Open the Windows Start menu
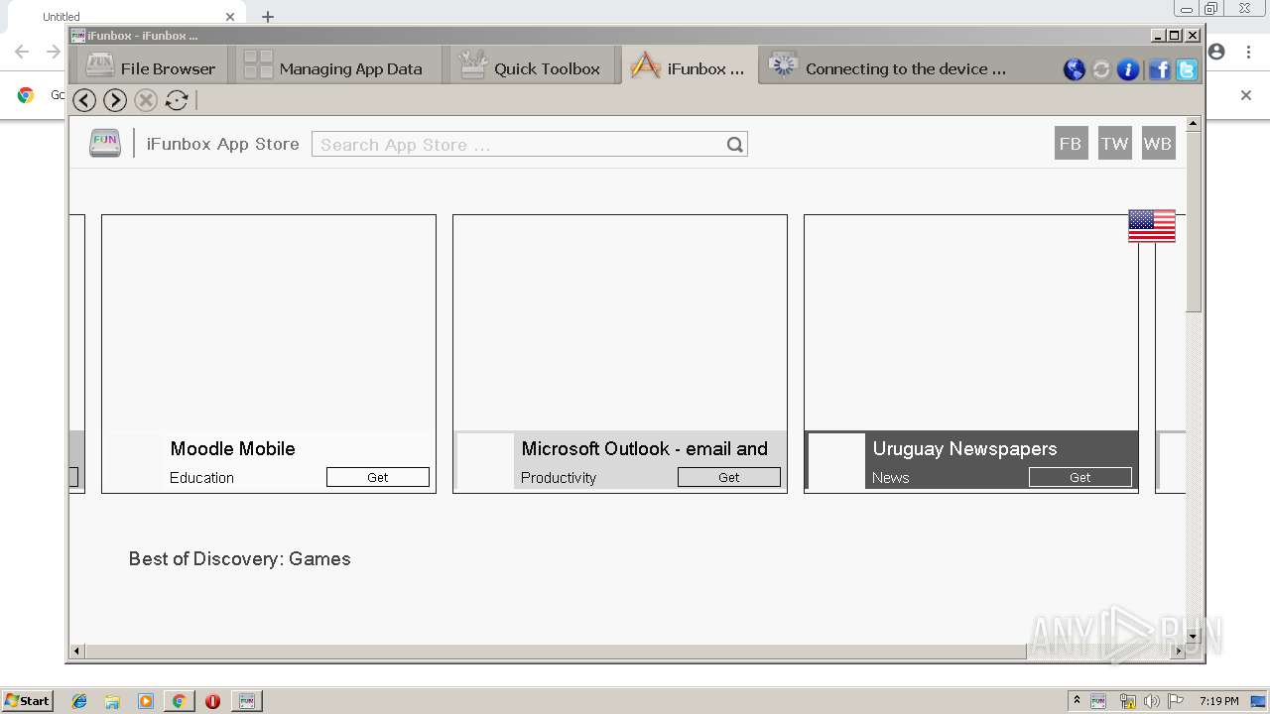This screenshot has width=1270, height=714. (x=27, y=700)
